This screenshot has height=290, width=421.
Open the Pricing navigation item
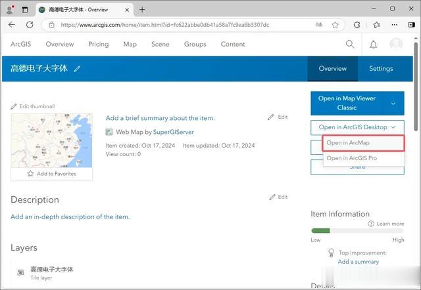(x=99, y=44)
